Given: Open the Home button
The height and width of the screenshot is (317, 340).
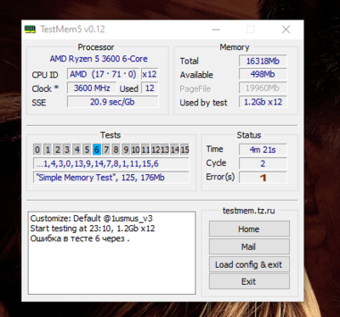Looking at the screenshot, I should pos(249,229).
